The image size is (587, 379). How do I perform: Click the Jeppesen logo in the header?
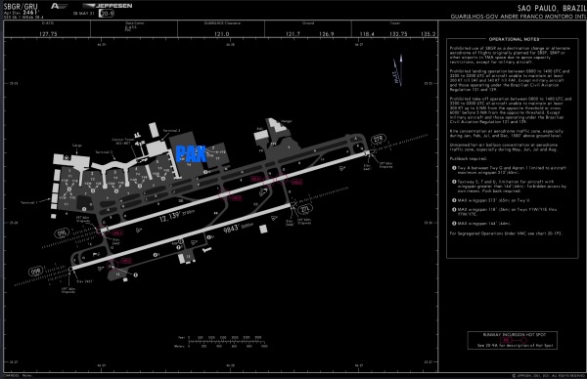click(x=108, y=6)
